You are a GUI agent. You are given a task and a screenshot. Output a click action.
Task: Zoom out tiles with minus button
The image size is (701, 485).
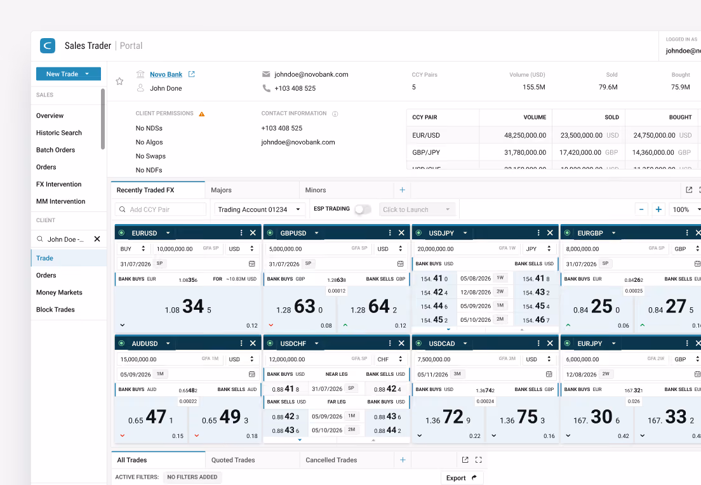pos(641,209)
